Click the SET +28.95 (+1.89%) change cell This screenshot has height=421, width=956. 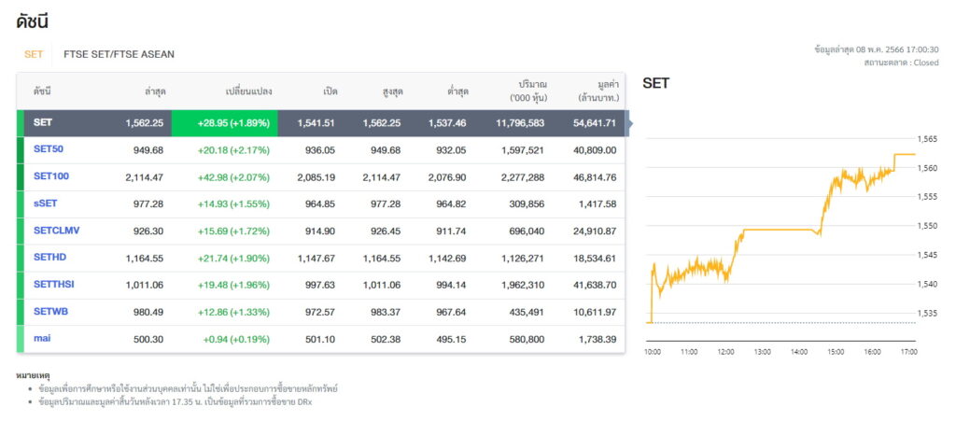pyautogui.click(x=224, y=123)
